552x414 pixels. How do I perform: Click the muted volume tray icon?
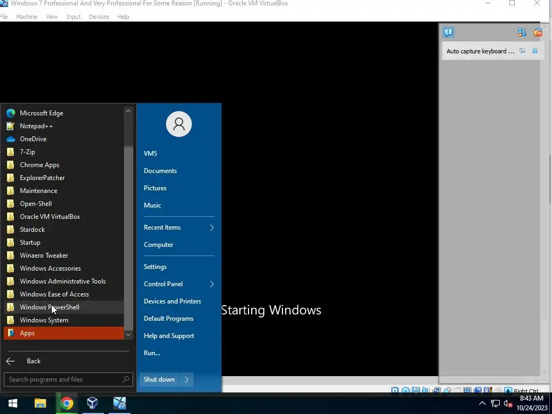pos(508,403)
